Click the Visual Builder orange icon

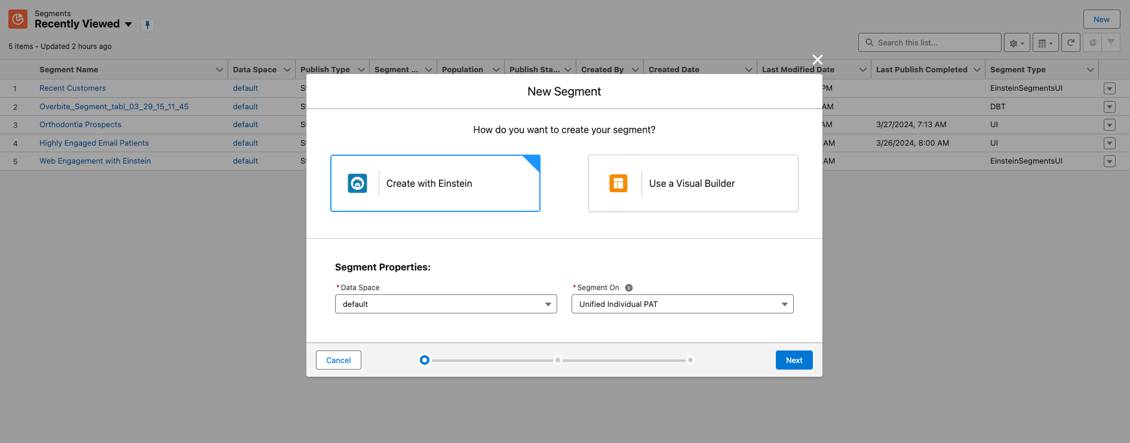618,183
